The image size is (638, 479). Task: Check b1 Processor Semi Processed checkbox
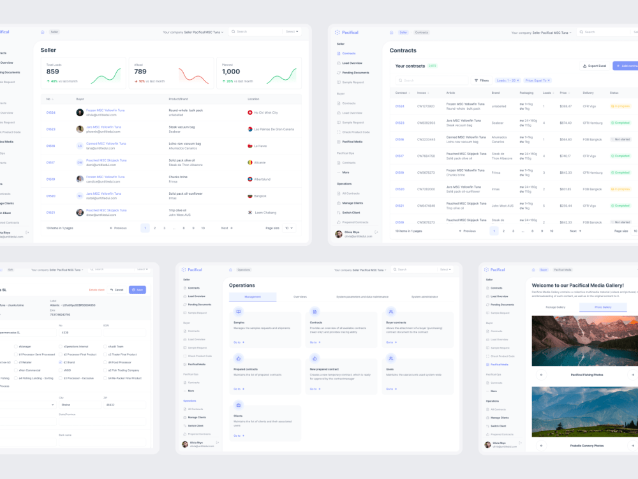[16, 354]
